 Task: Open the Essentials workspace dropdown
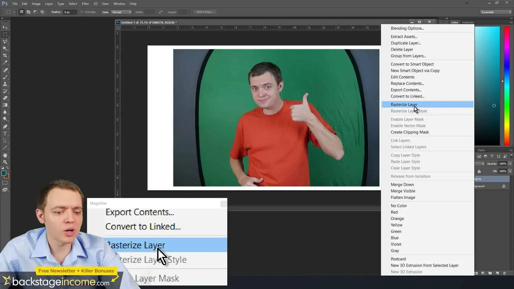495,12
